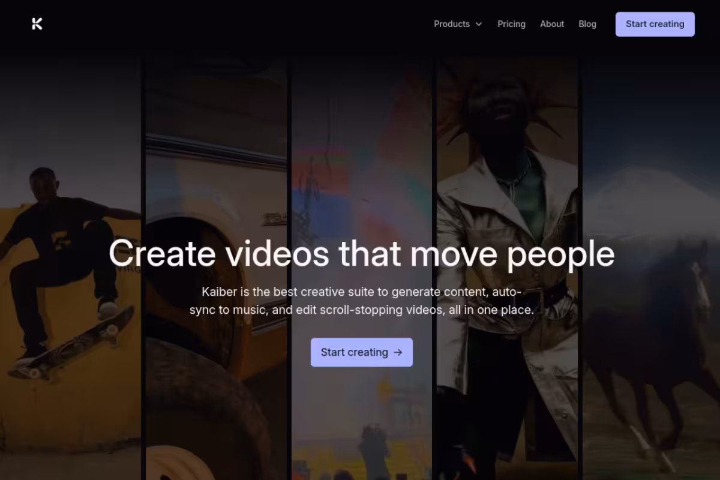The width and height of the screenshot is (720, 480).
Task: Click the Kaiber description paragraph text
Action: point(361,301)
